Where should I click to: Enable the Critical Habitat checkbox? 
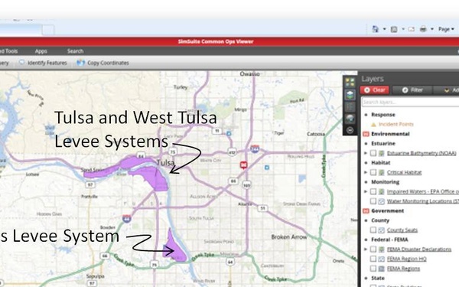coord(373,172)
